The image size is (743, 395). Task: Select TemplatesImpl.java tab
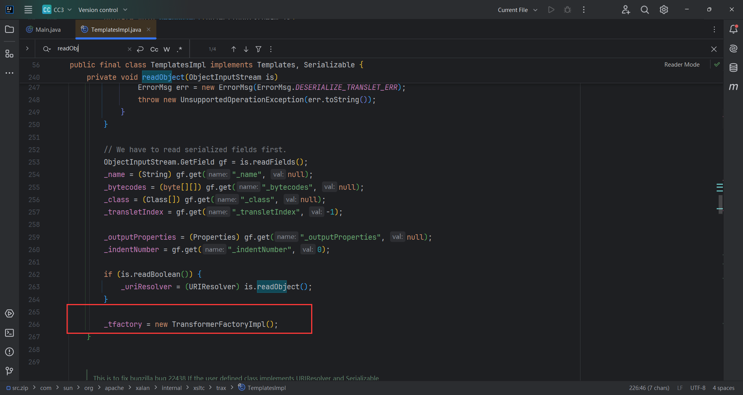116,29
